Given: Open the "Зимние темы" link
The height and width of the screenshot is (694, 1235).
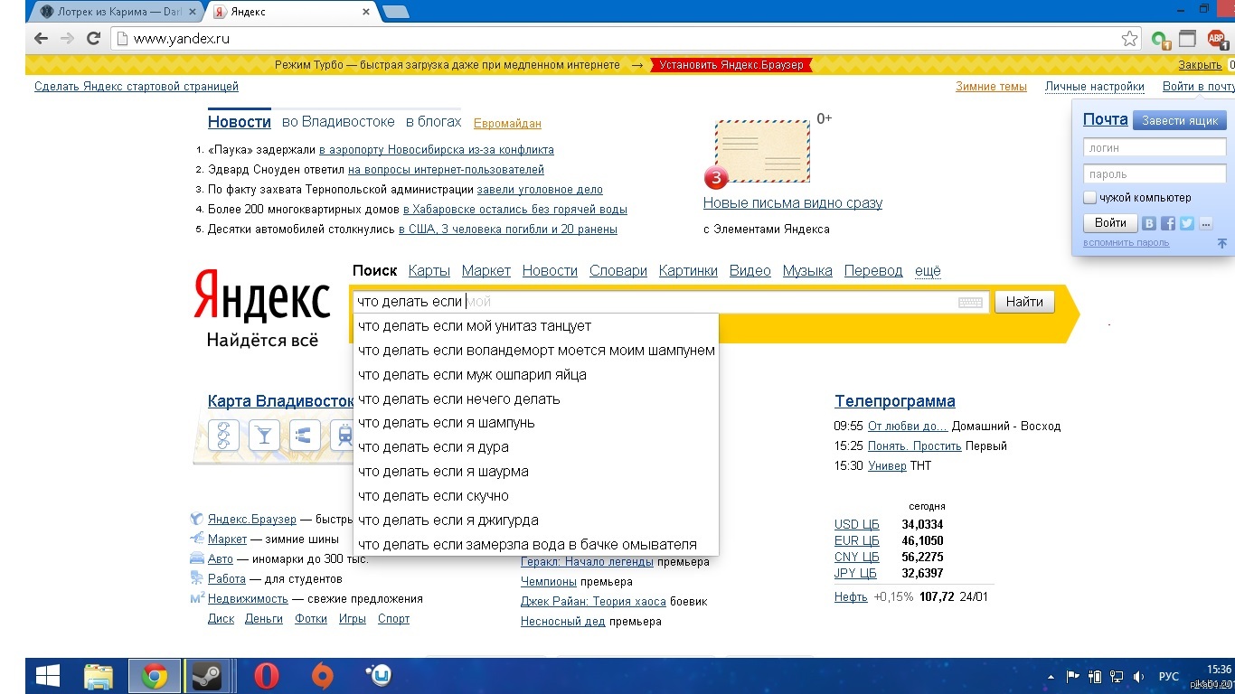Looking at the screenshot, I should click(x=991, y=87).
